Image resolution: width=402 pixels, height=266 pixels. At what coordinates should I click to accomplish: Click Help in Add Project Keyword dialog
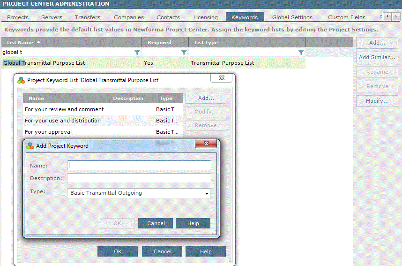coord(193,223)
